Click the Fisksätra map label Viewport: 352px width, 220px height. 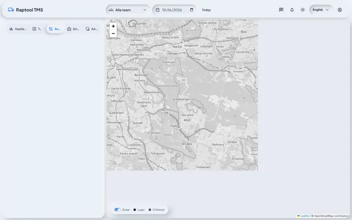[x=238, y=71]
